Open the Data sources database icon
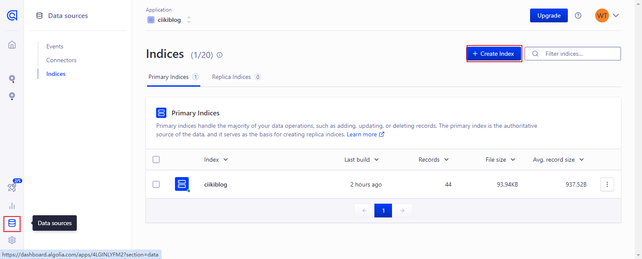642x259 pixels. (12, 223)
